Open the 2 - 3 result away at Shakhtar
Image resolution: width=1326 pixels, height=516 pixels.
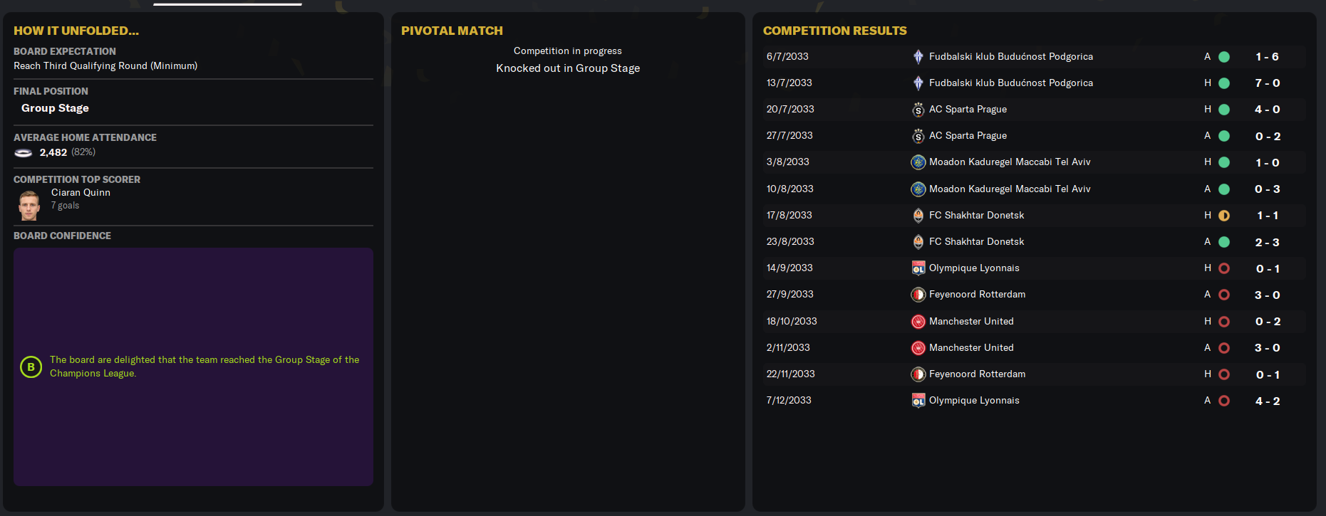tap(1267, 242)
